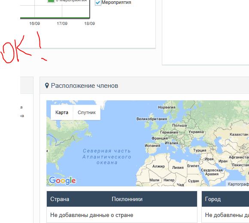The image size is (249, 223).
Task: Click the Алжир label on map
Action: (158, 166)
